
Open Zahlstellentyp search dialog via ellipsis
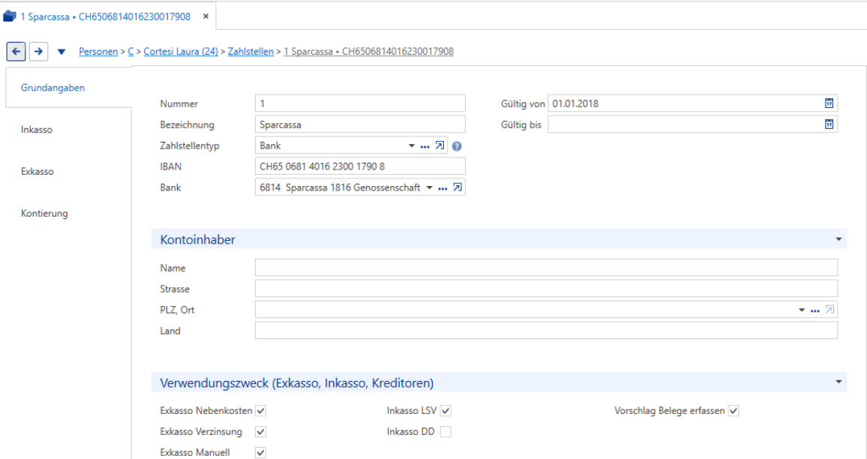coord(424,146)
